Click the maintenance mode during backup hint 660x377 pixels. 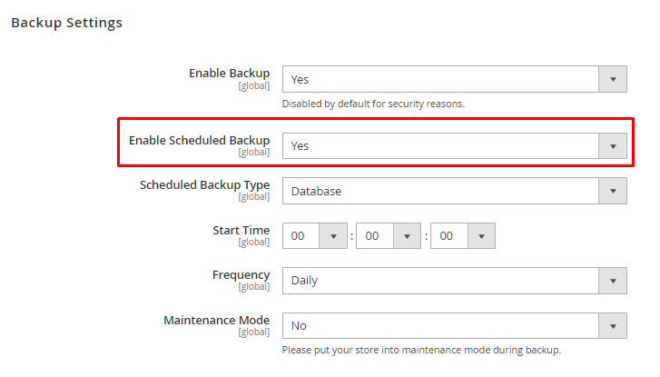(421, 350)
